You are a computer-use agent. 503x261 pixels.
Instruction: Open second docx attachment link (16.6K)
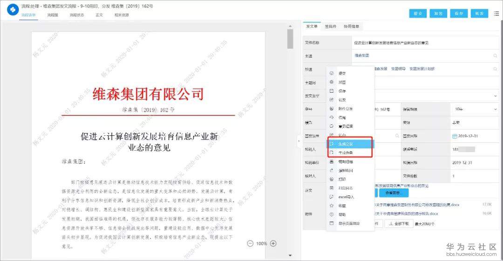click(407, 214)
